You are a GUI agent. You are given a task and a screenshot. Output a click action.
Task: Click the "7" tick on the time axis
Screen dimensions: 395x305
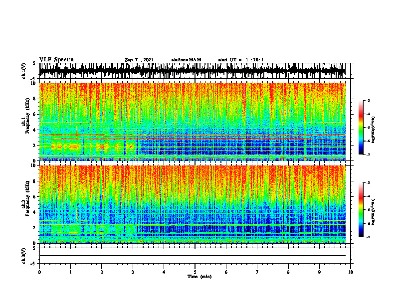click(x=257, y=272)
